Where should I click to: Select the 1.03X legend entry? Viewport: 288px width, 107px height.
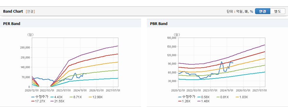[242, 97]
